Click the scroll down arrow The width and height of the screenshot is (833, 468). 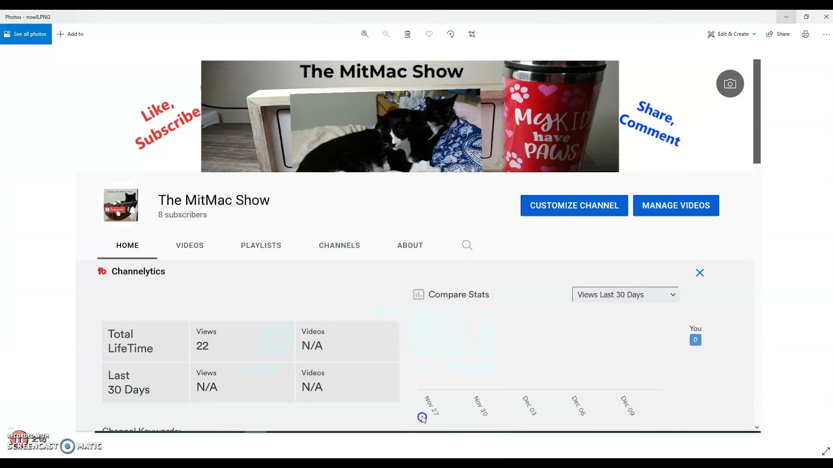(757, 427)
